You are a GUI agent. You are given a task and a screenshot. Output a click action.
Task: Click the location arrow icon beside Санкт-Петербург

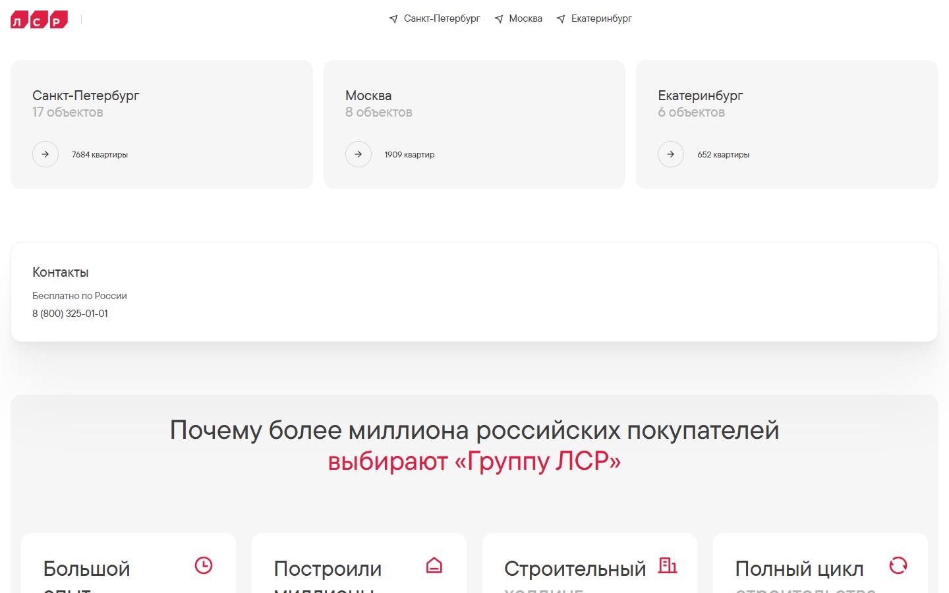pos(393,19)
